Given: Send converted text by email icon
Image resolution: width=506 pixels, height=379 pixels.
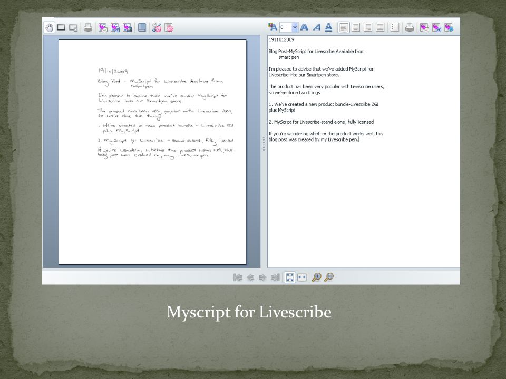Looking at the screenshot, I should click(x=424, y=27).
